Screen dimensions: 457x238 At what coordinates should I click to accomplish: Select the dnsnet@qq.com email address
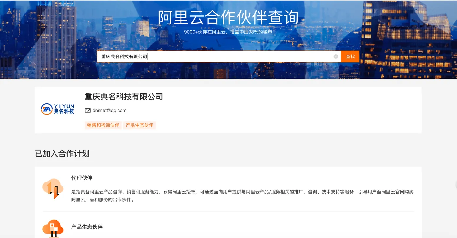(109, 110)
